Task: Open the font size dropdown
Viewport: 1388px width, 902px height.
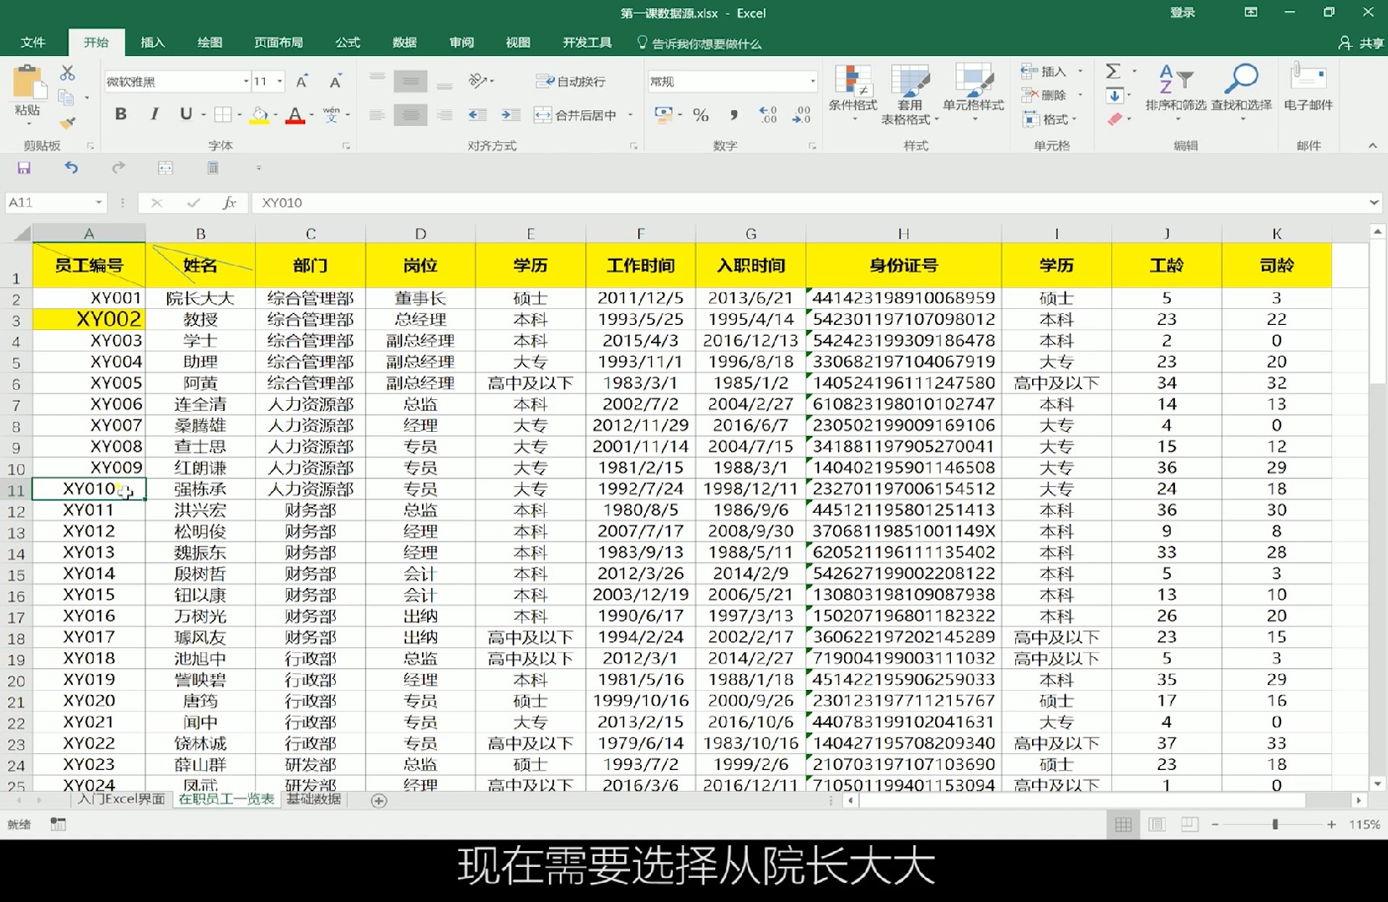Action: pyautogui.click(x=279, y=81)
